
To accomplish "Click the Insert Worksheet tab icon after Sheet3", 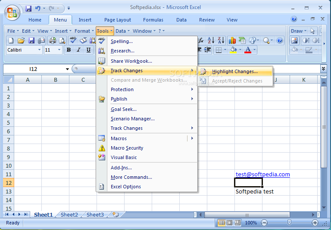I will coord(116,215).
